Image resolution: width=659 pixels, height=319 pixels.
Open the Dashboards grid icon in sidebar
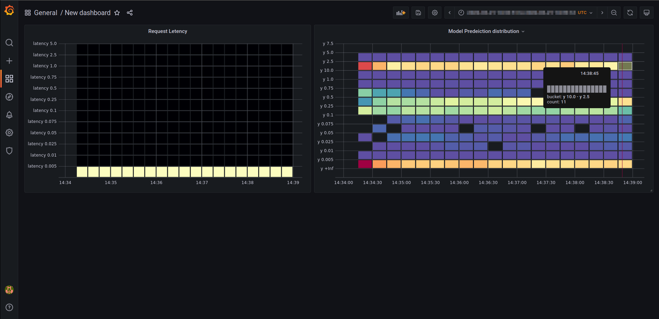pos(9,79)
